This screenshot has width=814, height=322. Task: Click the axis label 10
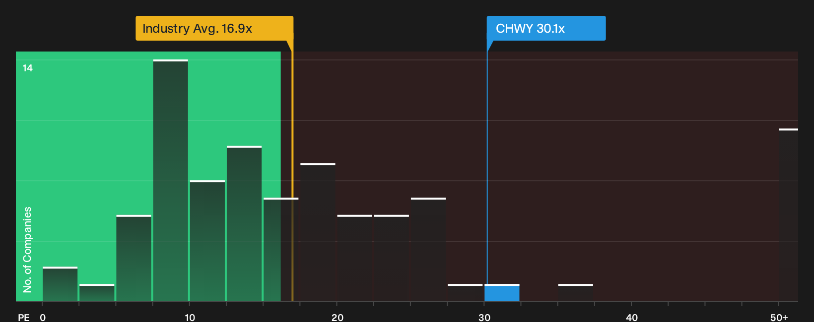click(190, 317)
